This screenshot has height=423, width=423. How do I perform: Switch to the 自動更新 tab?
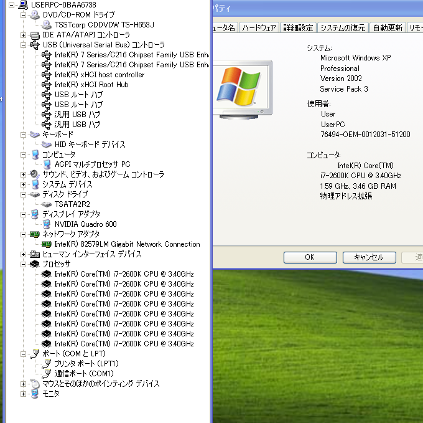point(388,27)
